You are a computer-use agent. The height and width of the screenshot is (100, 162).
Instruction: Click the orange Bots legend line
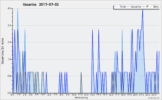pos(151,7)
